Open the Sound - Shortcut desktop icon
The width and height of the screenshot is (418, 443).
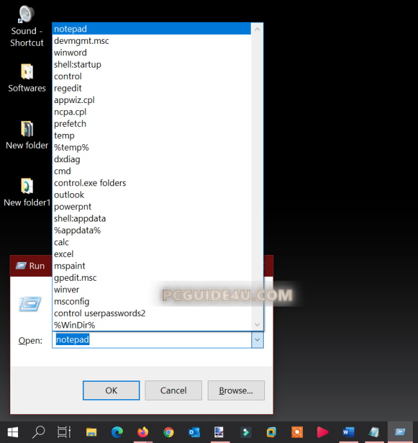27,26
